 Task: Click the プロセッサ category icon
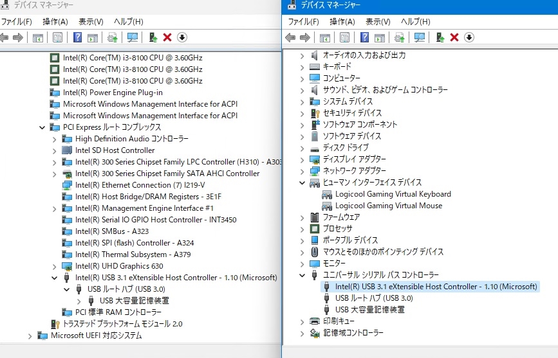[x=315, y=229]
